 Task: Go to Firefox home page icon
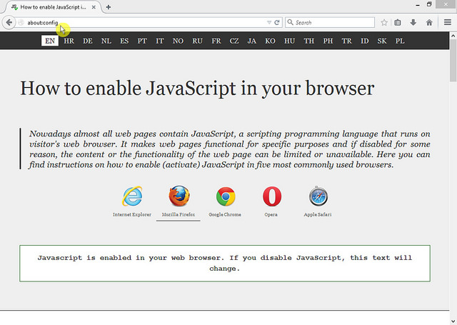[428, 23]
